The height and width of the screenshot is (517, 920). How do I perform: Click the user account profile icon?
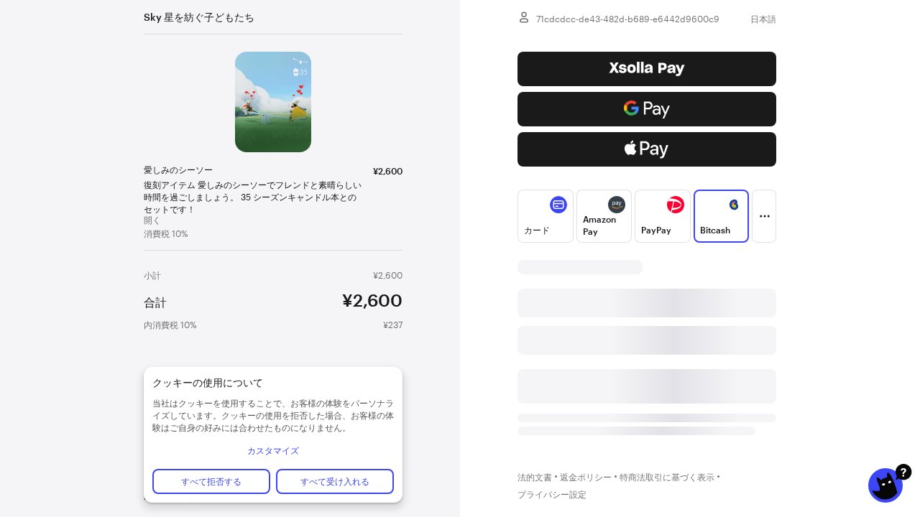(524, 17)
